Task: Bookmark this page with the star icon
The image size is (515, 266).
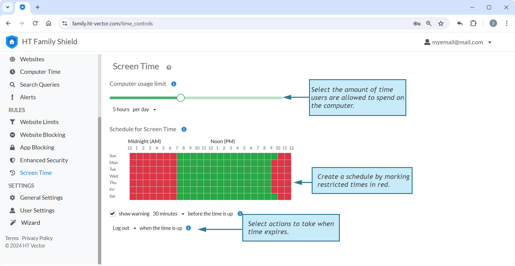Action: 441,24
